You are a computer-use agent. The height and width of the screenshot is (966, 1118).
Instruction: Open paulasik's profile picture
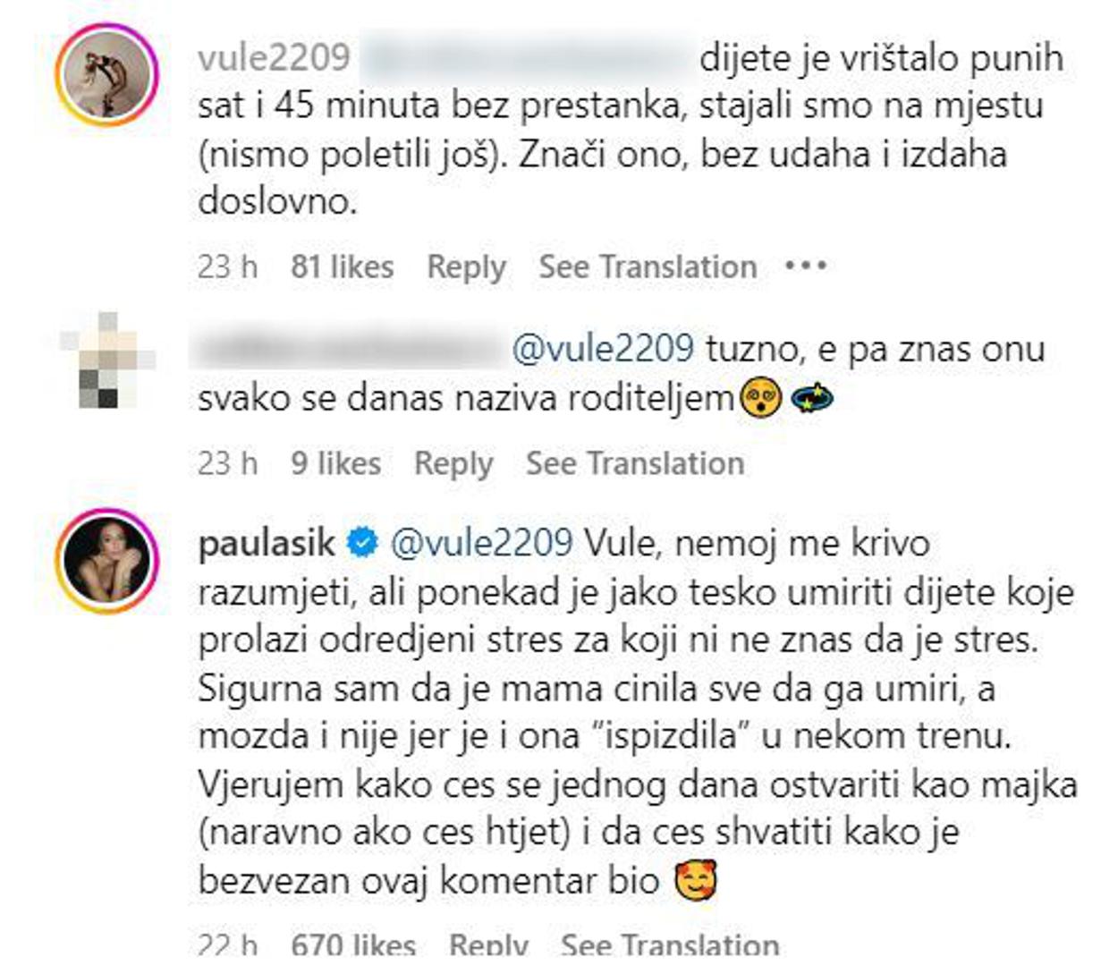[106, 561]
